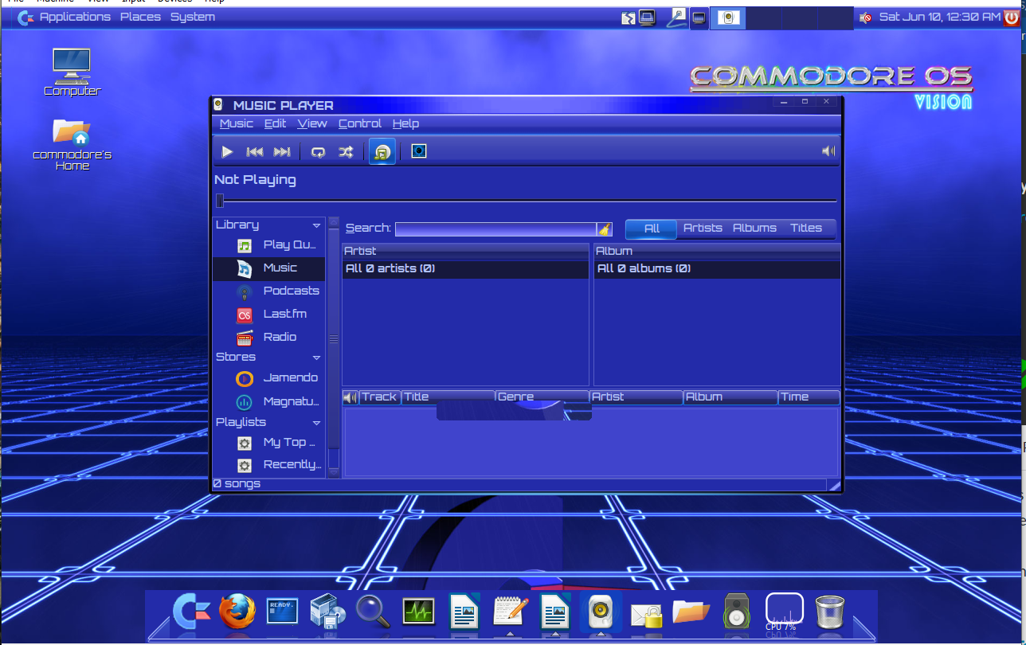Viewport: 1026px width, 645px height.
Task: Open the Music menu
Action: click(236, 123)
